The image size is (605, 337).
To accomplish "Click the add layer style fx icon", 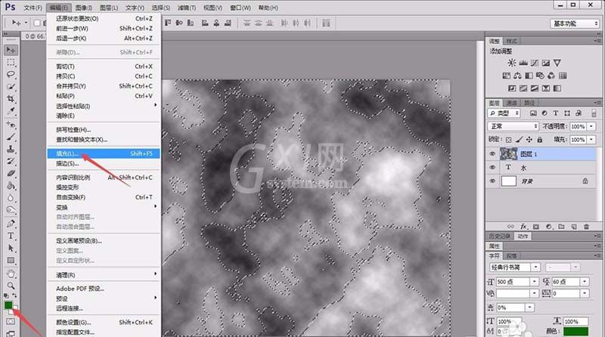I will click(523, 227).
